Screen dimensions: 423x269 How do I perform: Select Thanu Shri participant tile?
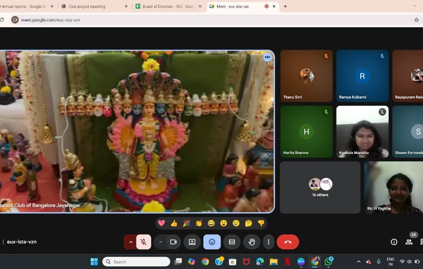pos(306,76)
